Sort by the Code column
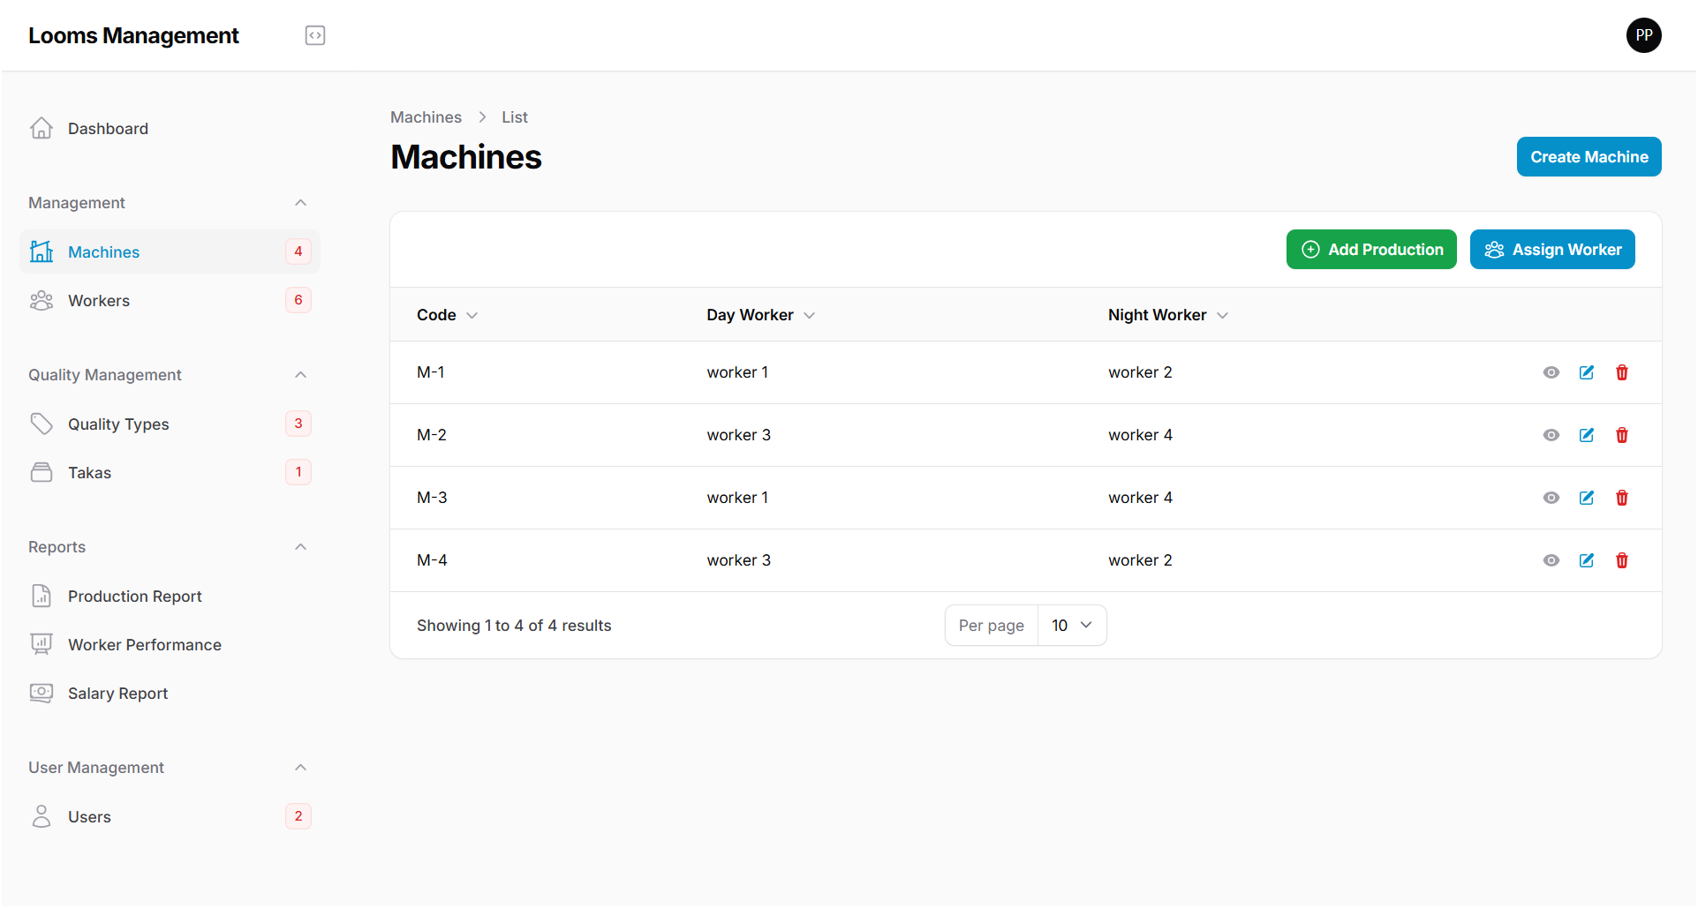The height and width of the screenshot is (908, 1698). (x=446, y=314)
